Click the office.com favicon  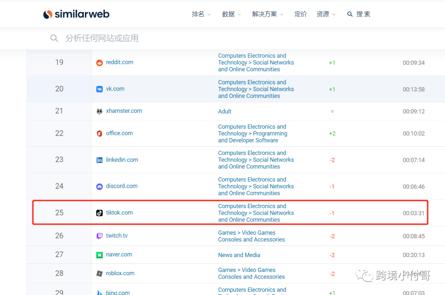99,133
